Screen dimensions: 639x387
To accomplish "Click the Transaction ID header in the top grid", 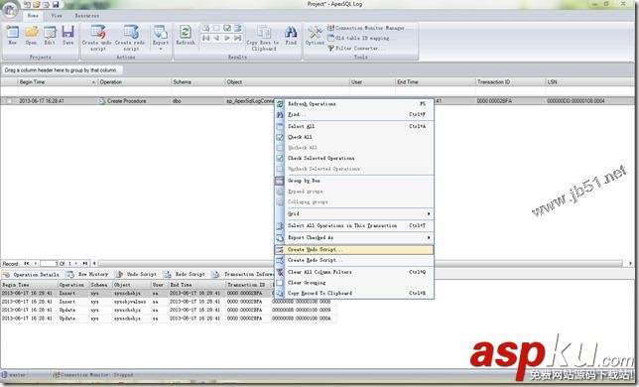I will pyautogui.click(x=510, y=82).
